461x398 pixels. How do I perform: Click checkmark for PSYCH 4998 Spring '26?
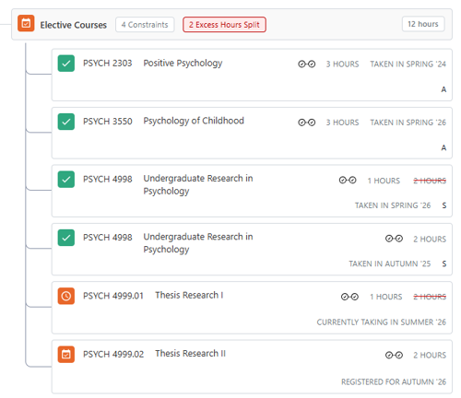tap(66, 180)
